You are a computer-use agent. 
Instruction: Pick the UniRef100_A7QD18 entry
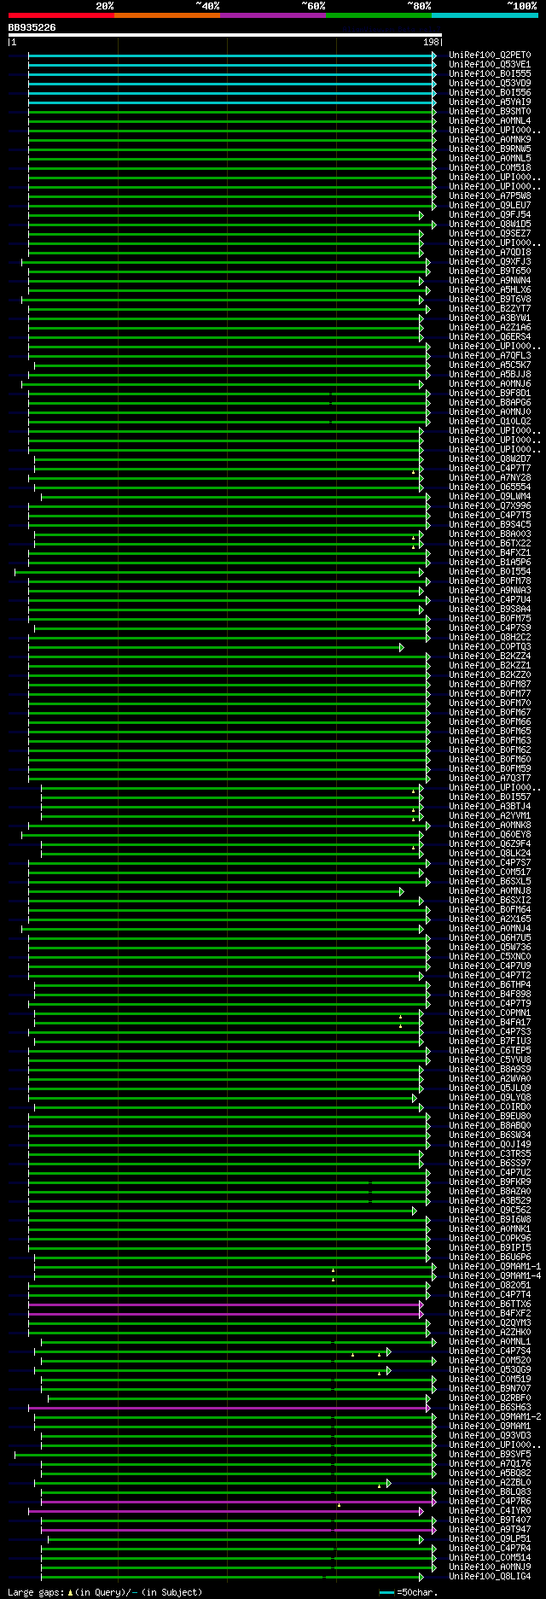(490, 252)
